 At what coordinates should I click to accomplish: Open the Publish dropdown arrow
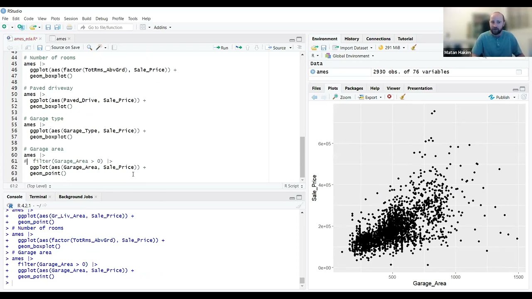pyautogui.click(x=514, y=97)
